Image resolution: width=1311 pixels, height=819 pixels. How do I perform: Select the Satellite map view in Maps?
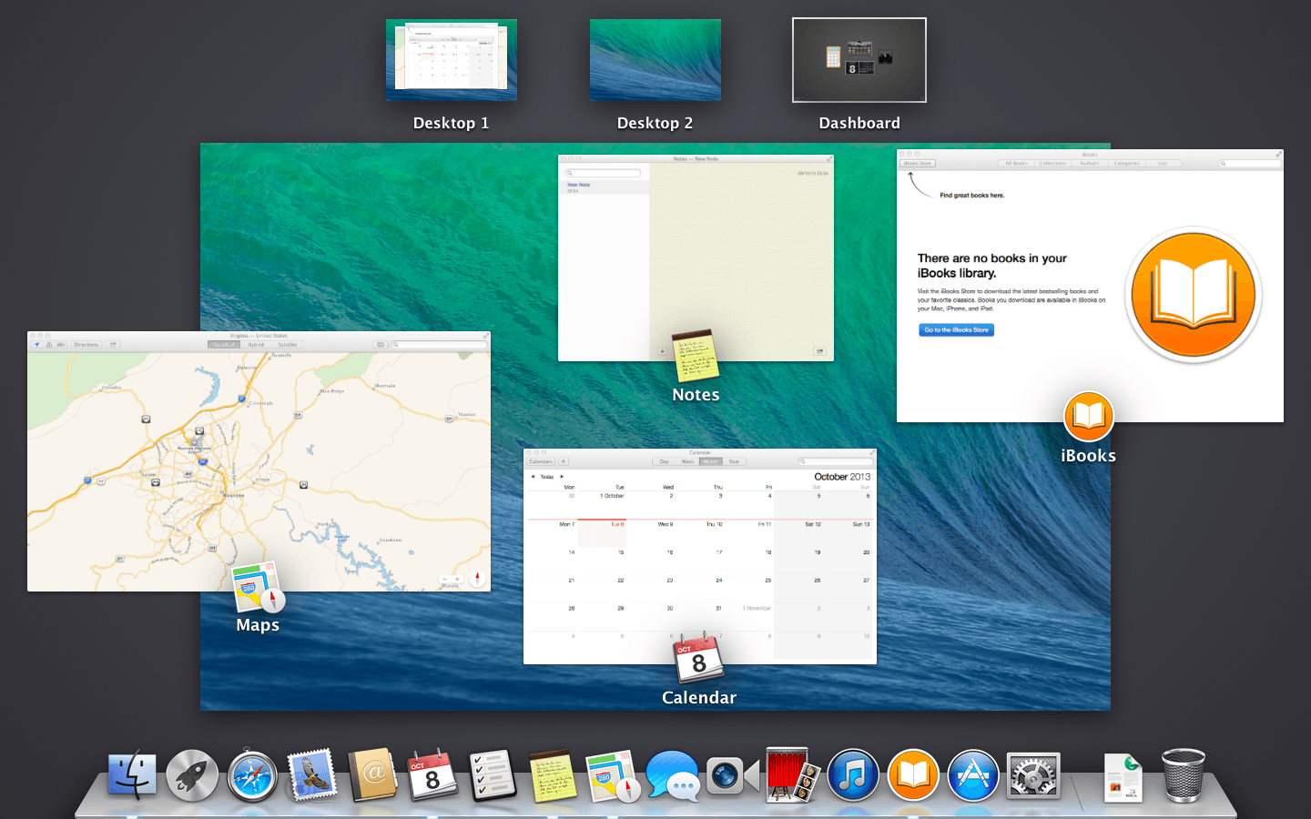point(288,345)
